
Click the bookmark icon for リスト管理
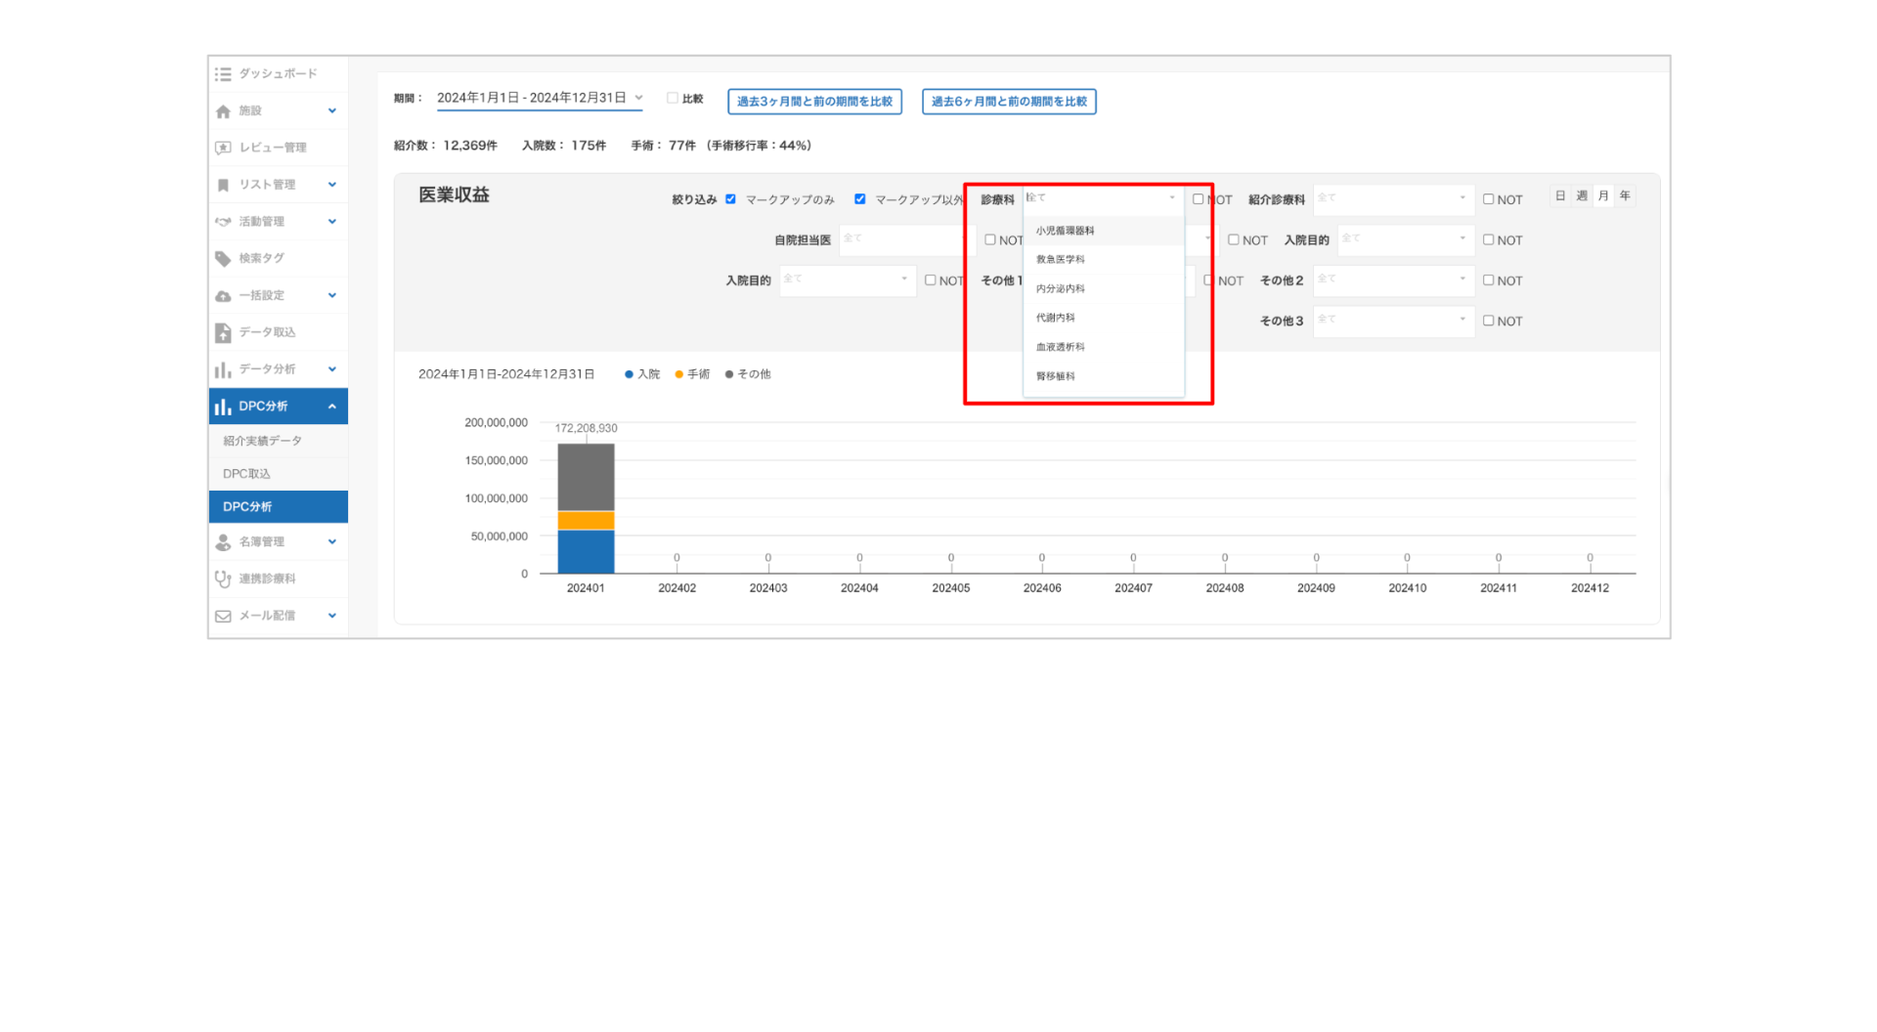[x=223, y=185]
